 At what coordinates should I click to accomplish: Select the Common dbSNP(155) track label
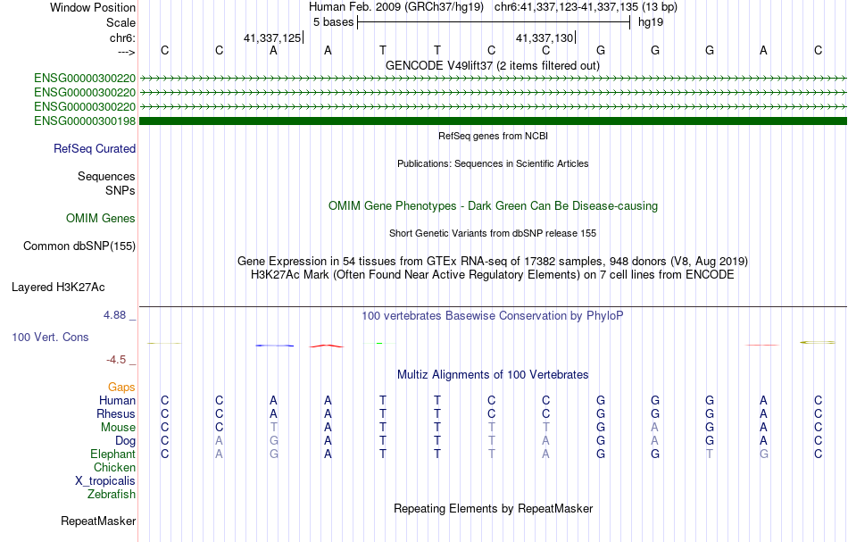[79, 246]
